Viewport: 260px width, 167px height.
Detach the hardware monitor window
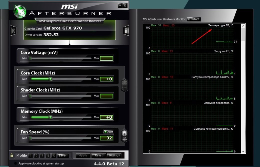click(194, 19)
